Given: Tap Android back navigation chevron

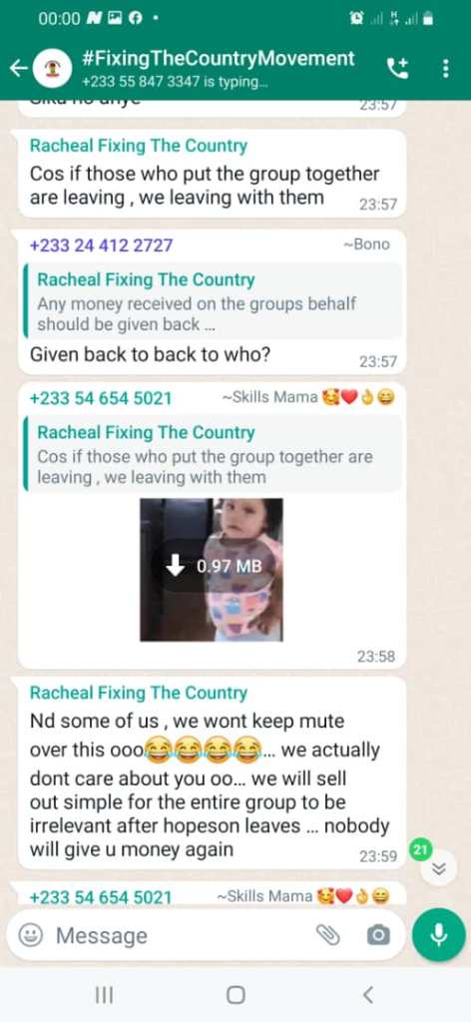Looking at the screenshot, I should pyautogui.click(x=367, y=994).
